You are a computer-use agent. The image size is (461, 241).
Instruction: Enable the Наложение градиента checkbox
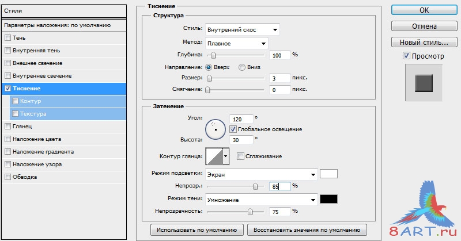click(x=8, y=151)
